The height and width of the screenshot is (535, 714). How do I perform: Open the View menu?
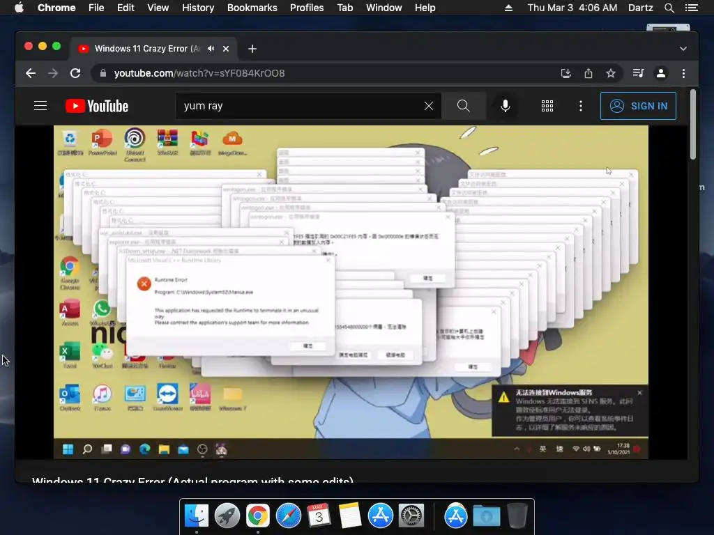(x=158, y=8)
